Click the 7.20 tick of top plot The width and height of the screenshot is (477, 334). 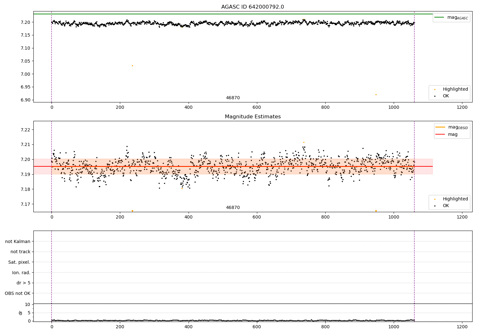coord(25,22)
